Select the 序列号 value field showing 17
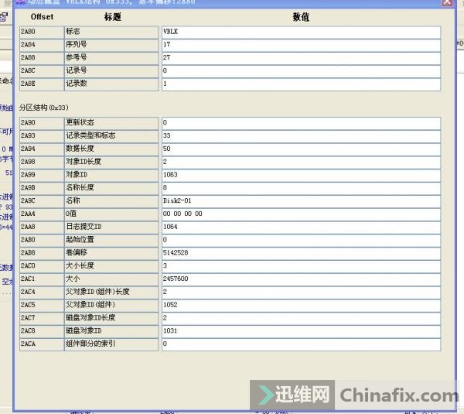This screenshot has height=414, width=464. click(x=302, y=45)
